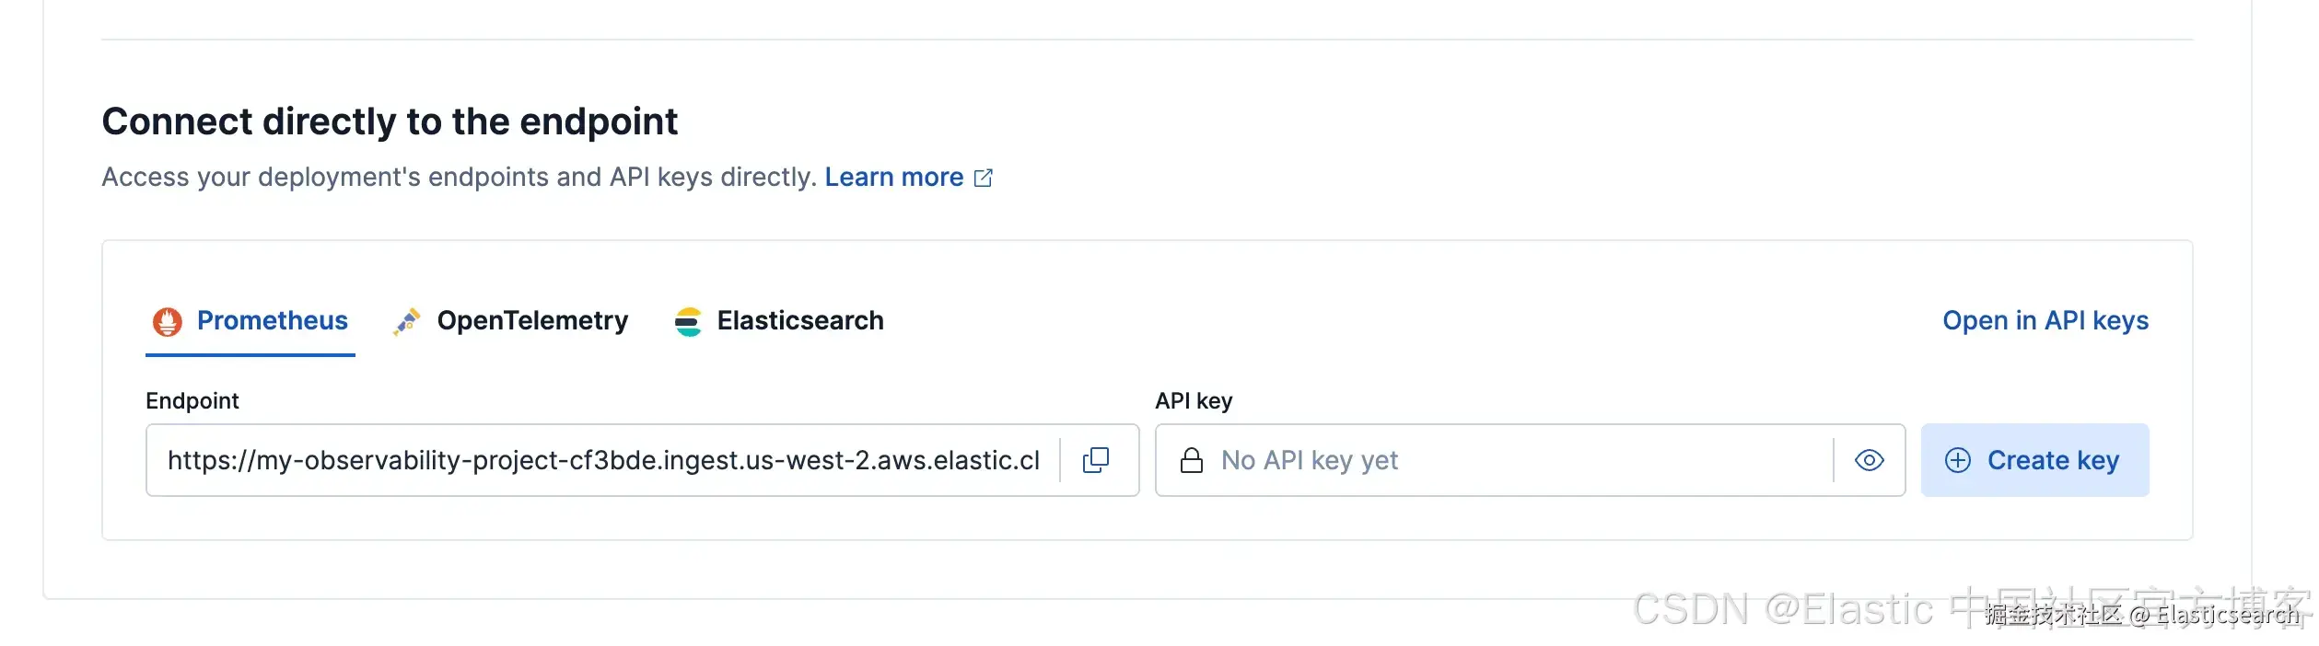Click the OpenTelemetry telescope icon

tap(407, 321)
